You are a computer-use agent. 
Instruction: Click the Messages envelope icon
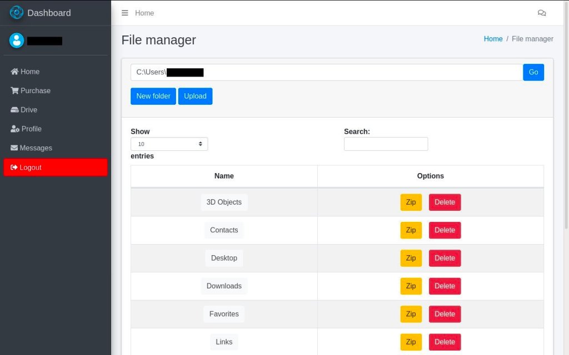[x=14, y=148]
